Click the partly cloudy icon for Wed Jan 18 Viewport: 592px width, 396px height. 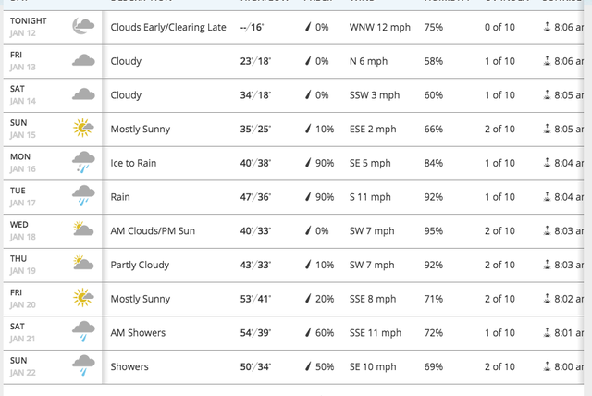(83, 229)
